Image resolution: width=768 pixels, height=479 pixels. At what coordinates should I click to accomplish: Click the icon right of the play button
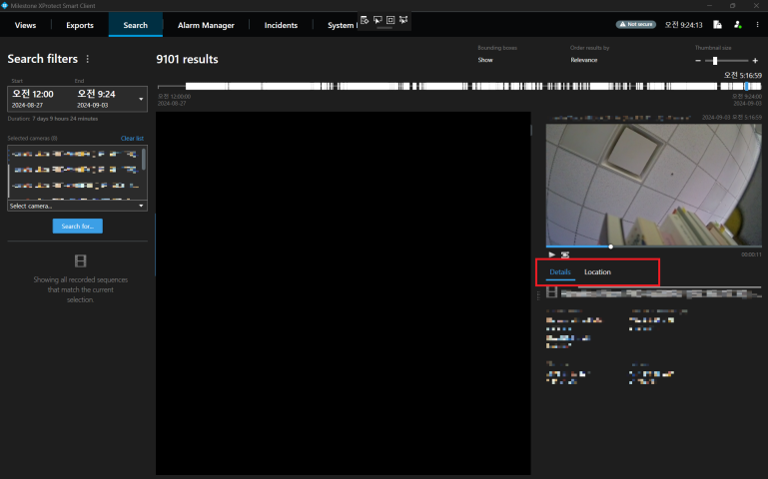coord(565,254)
